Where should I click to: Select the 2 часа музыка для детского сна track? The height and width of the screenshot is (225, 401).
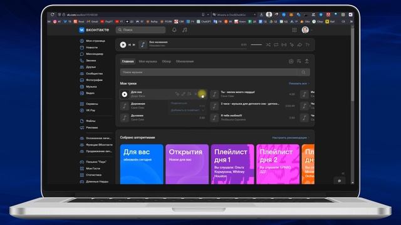pyautogui.click(x=253, y=106)
